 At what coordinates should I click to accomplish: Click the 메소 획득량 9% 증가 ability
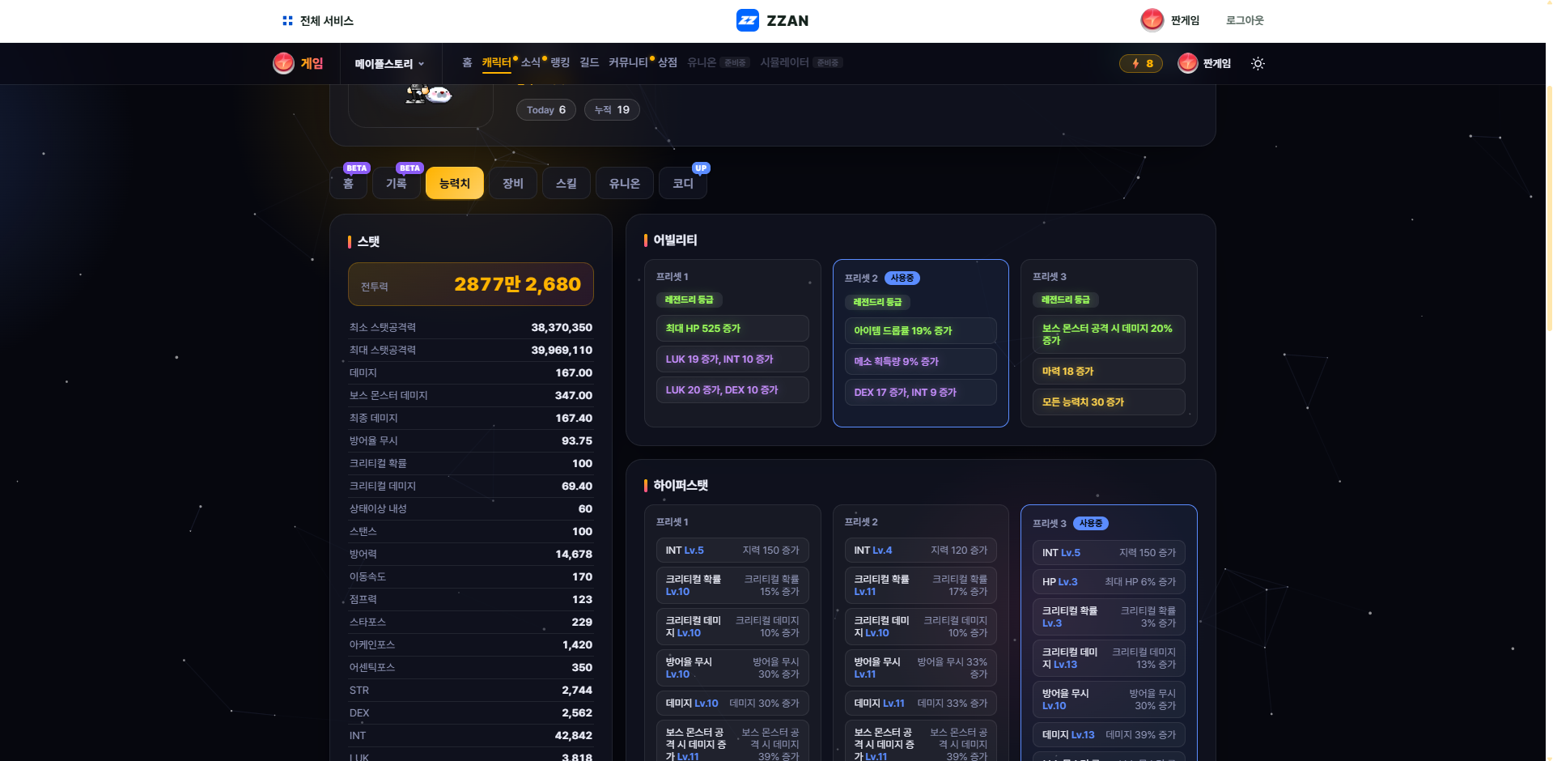click(x=921, y=362)
